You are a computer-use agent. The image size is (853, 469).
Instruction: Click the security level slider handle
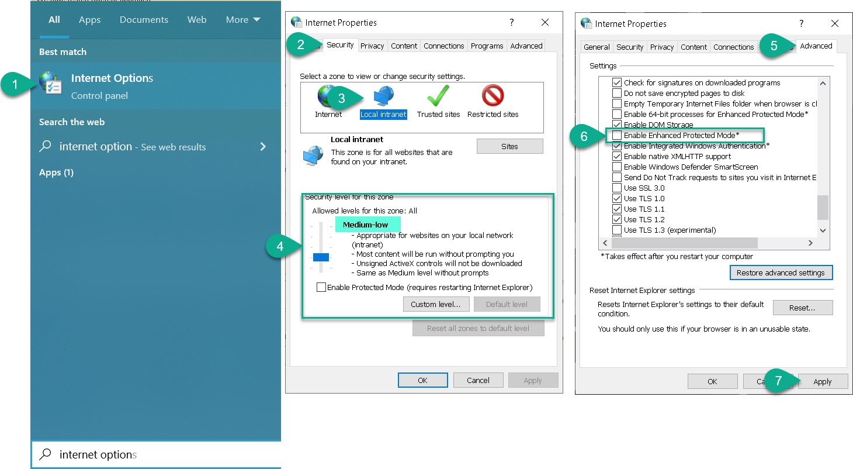click(x=321, y=257)
